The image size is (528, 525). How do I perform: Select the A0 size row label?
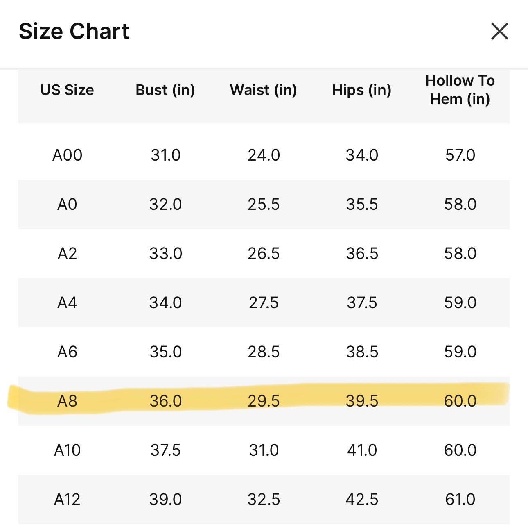(x=67, y=205)
